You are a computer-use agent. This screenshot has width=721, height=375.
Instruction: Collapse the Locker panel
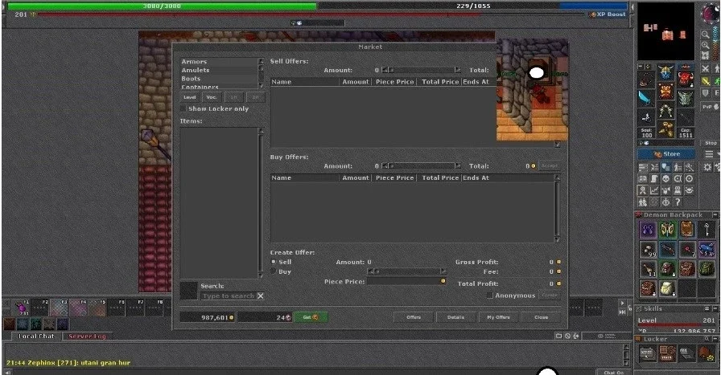(715, 339)
